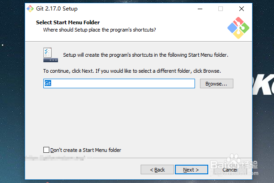
Task: Click the setup checklist icon beside the instructions
Action: (49, 55)
